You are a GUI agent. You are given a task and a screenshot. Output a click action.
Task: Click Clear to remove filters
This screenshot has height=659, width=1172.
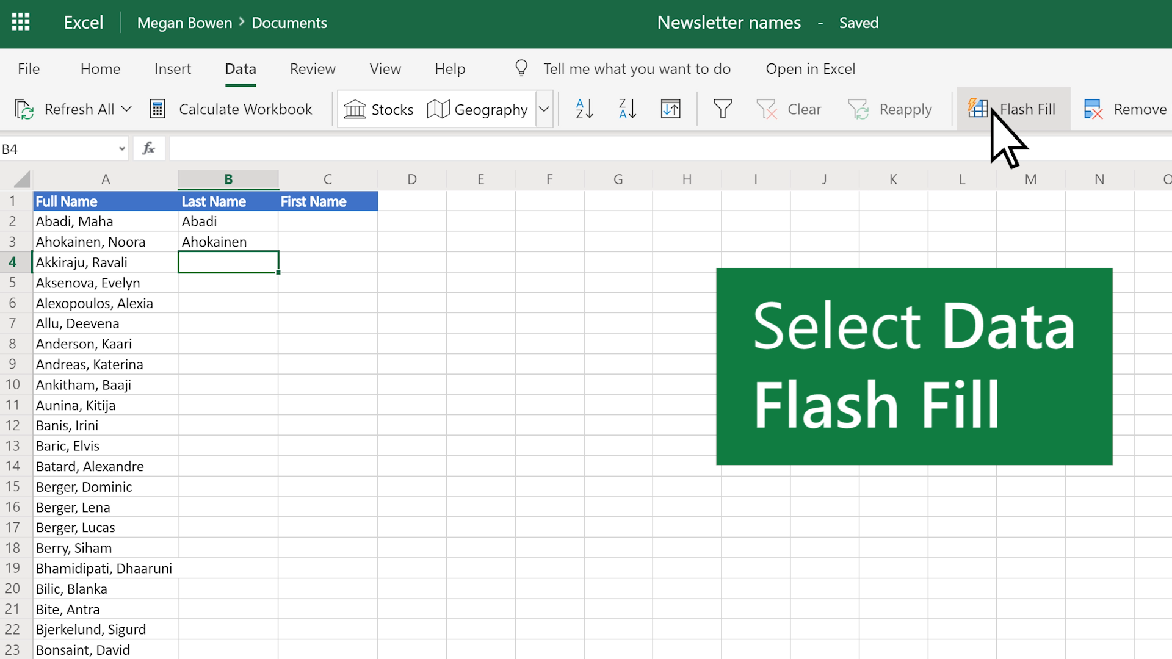tap(789, 109)
